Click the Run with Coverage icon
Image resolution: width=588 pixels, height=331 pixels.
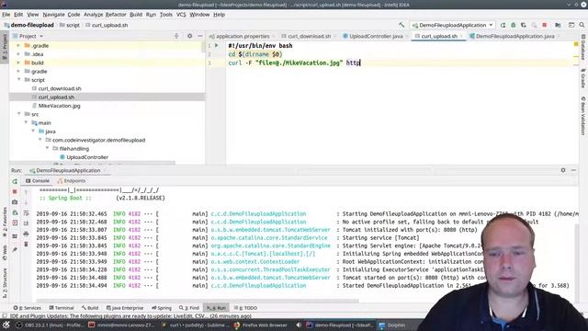click(x=524, y=25)
